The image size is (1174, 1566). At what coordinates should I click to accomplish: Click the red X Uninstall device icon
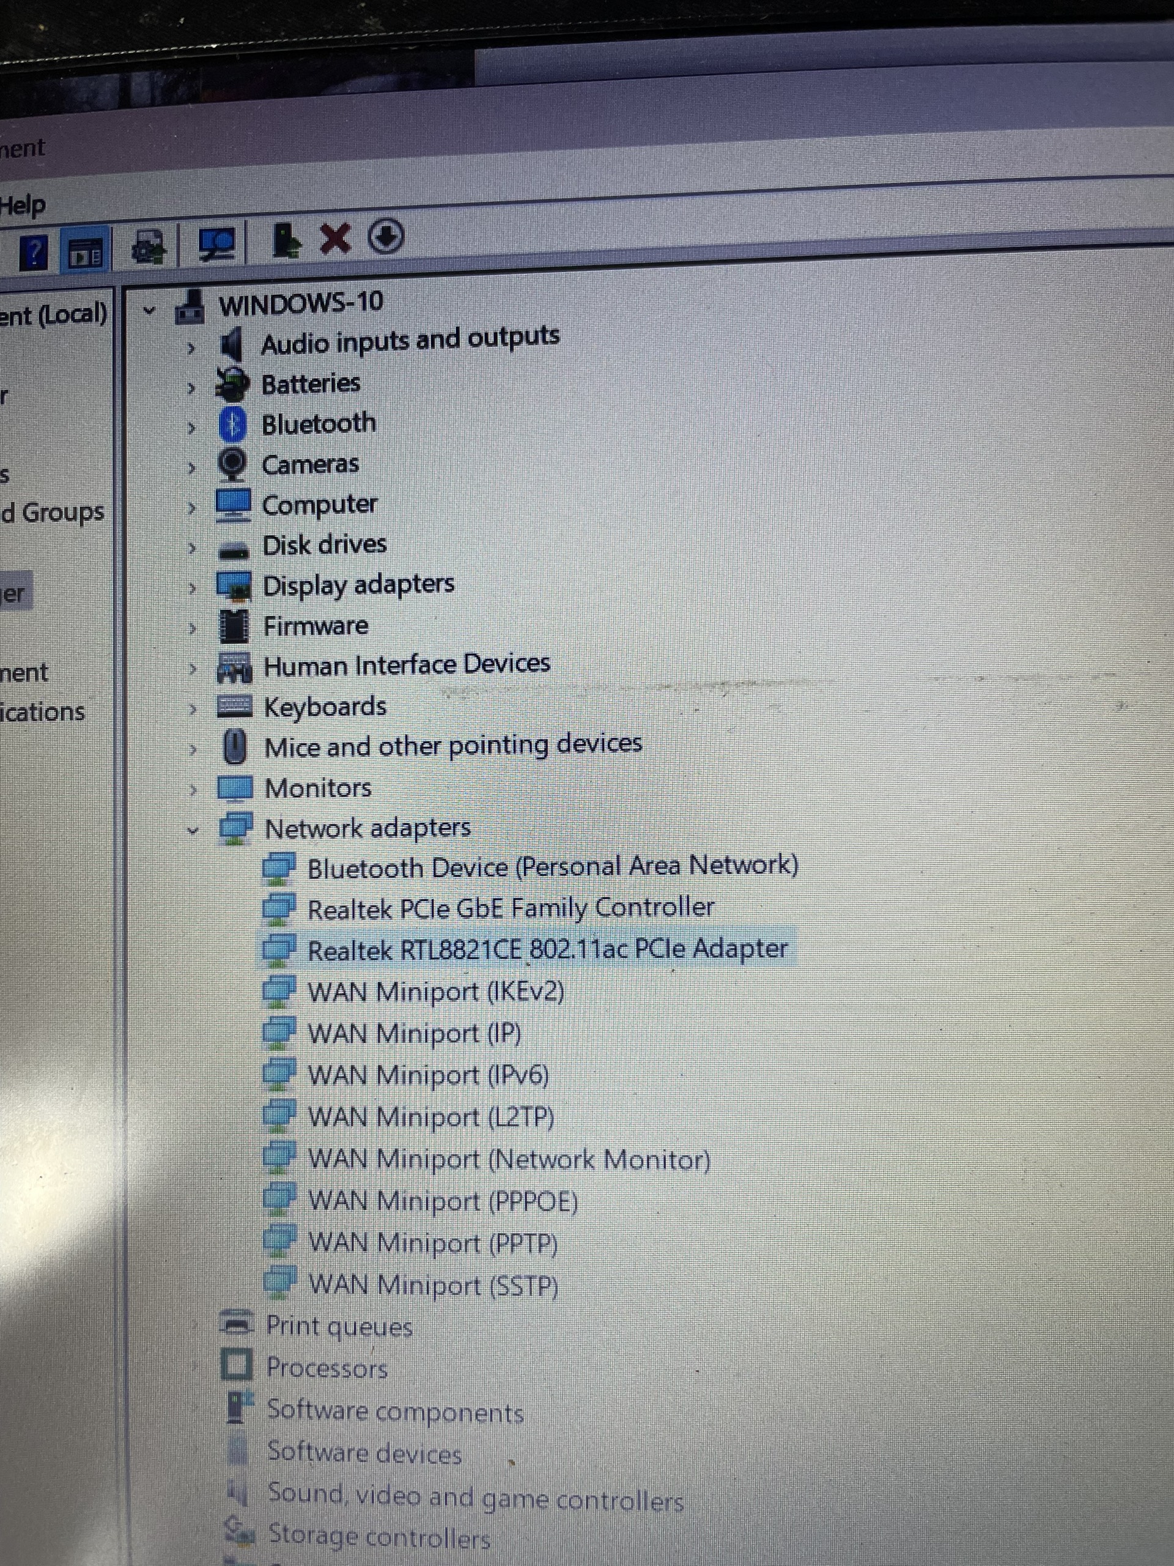334,239
